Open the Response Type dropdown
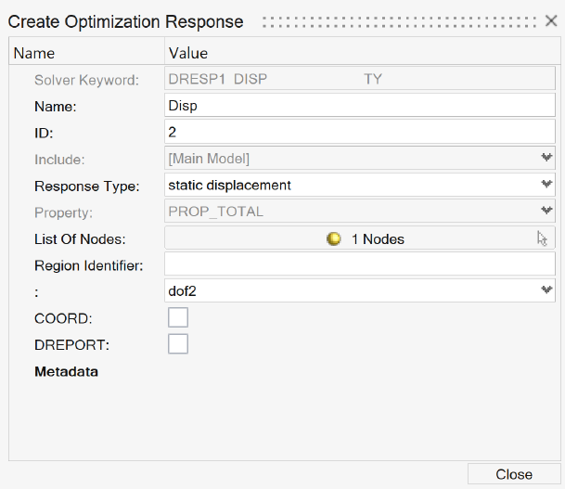The height and width of the screenshot is (489, 565). [546, 185]
